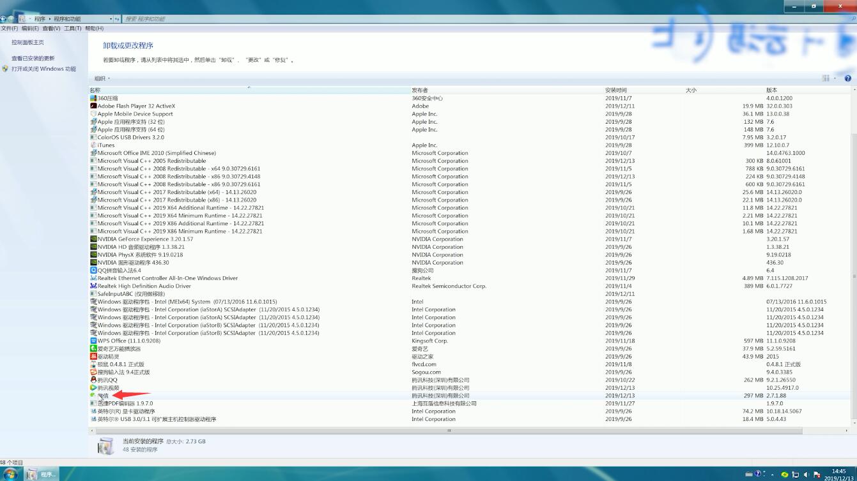
Task: Select 英特尔(R) 显卡驱动程序 row
Action: pyautogui.click(x=470, y=411)
